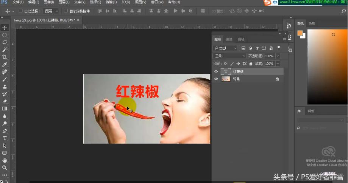Image resolution: width=348 pixels, height=183 pixels.
Task: Open the Layers panel flyout menu
Action: [284, 39]
